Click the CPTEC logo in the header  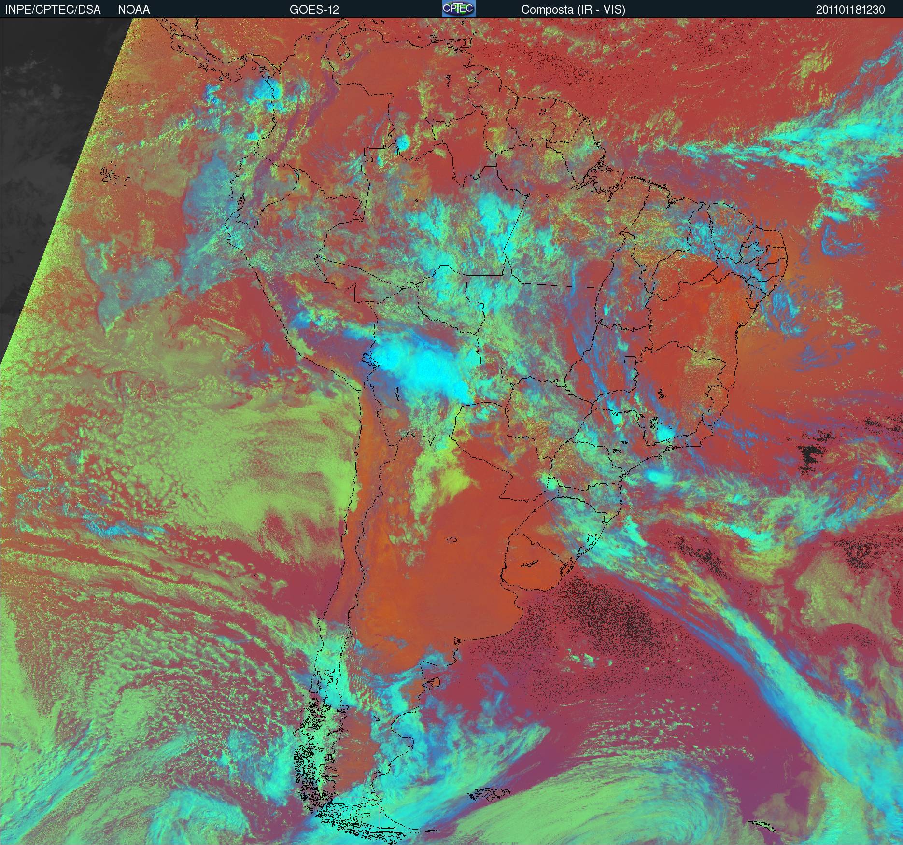pyautogui.click(x=459, y=9)
